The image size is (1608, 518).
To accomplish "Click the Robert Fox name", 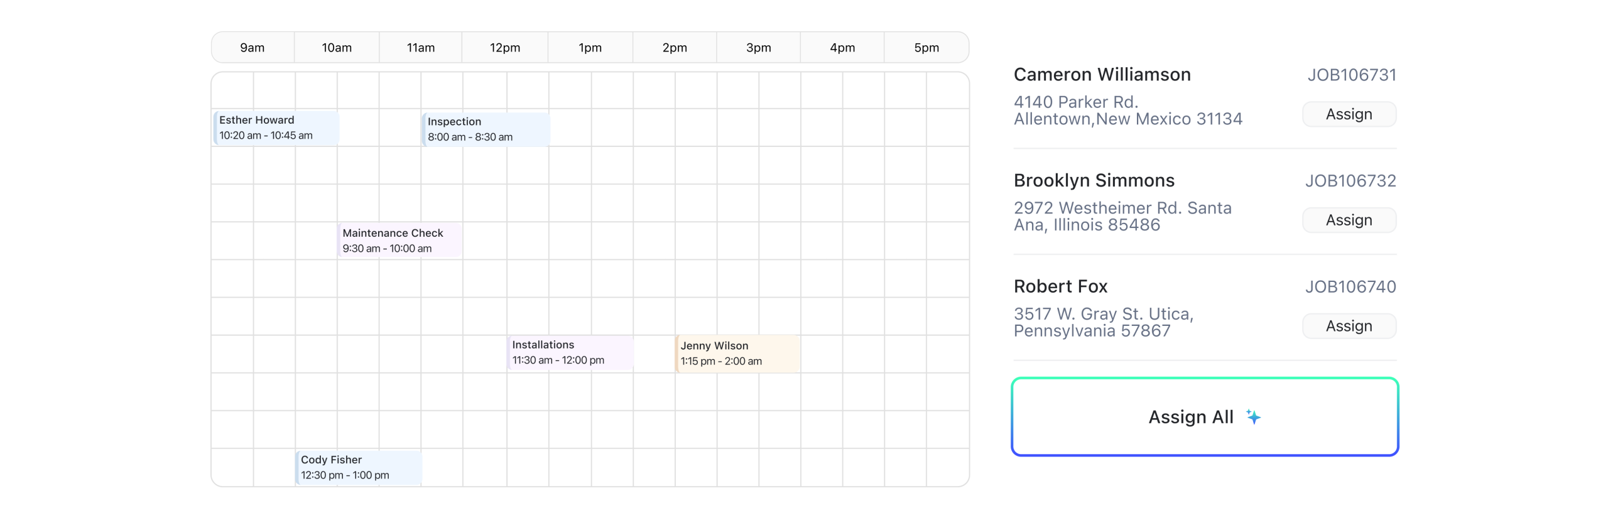I will point(1060,287).
